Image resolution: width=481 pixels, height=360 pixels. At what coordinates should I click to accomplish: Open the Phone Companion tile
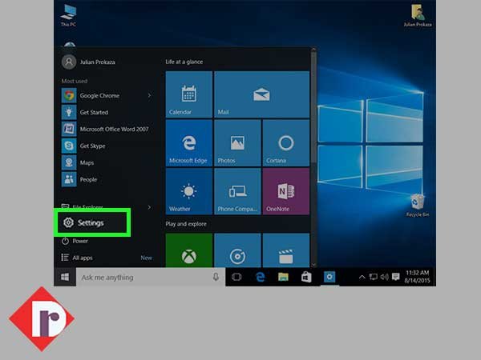[237, 191]
